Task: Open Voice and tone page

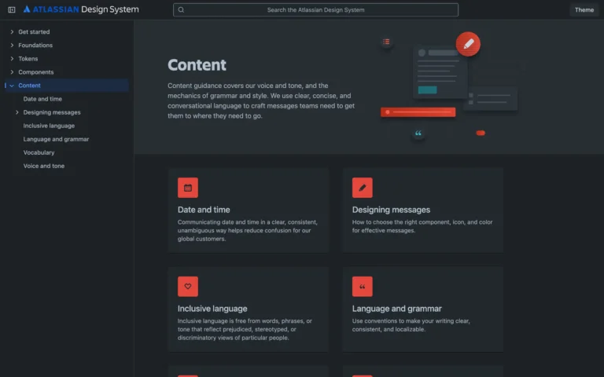Action: [x=44, y=166]
